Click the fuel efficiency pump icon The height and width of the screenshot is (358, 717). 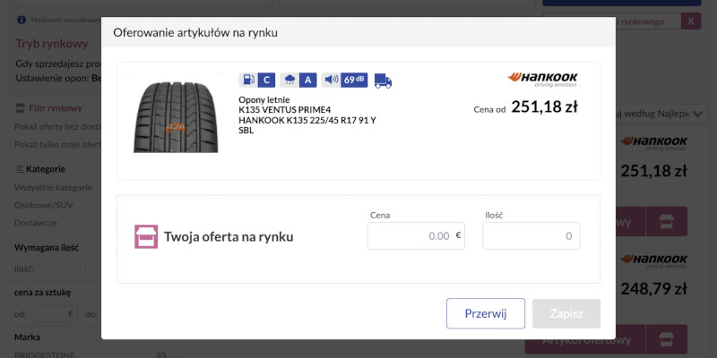247,80
